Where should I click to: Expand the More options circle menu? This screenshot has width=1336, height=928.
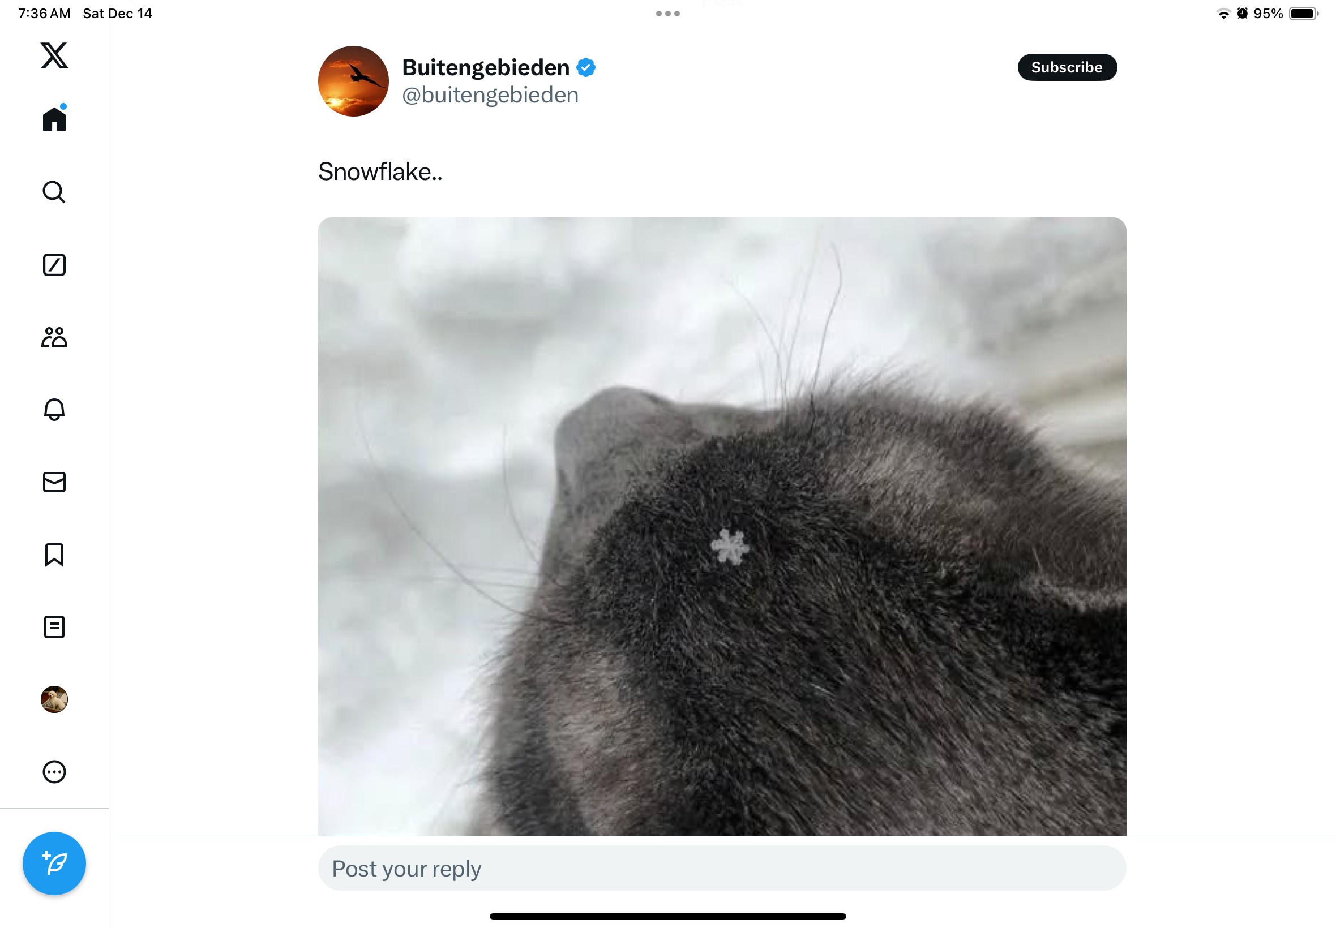coord(54,772)
